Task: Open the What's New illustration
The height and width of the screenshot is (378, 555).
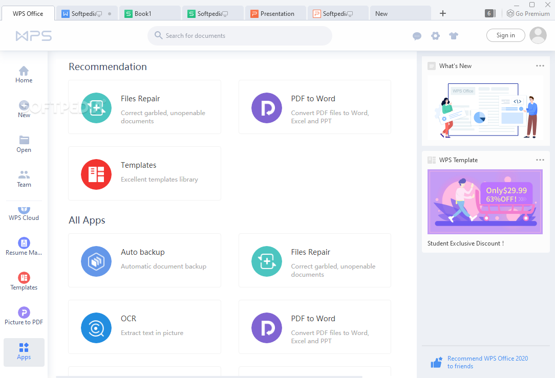Action: [485, 108]
